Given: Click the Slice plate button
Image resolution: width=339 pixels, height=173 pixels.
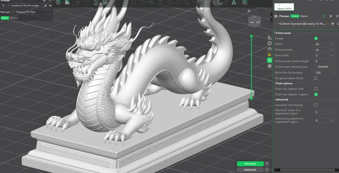Looking at the screenshot, I should (250, 164).
